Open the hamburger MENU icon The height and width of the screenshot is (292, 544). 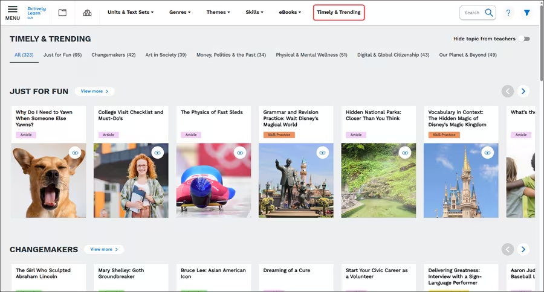pos(12,12)
